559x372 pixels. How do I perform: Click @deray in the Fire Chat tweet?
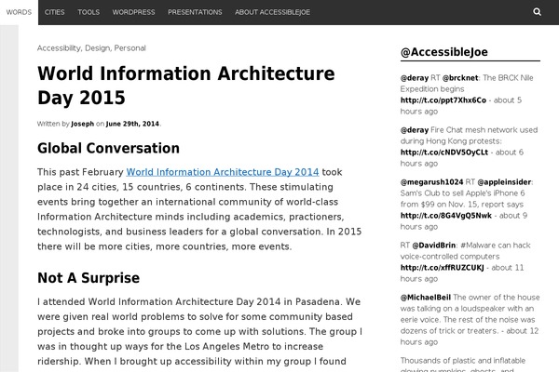[415, 130]
